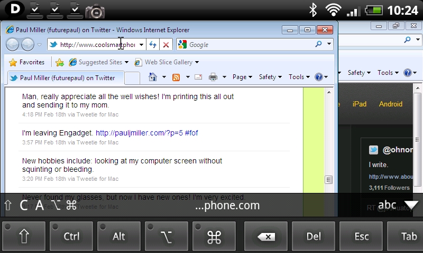
Task: Open the Favorites star button
Action: tap(26, 62)
